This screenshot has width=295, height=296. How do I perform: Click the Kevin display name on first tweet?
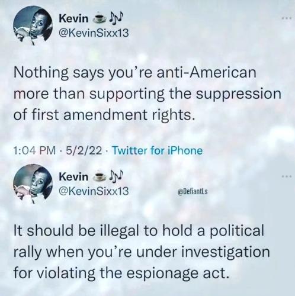[x=73, y=19]
